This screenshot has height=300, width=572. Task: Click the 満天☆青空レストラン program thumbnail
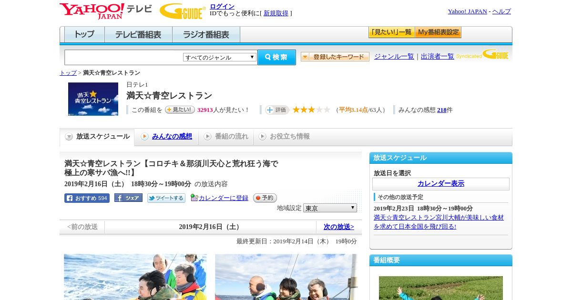pyautogui.click(x=93, y=99)
